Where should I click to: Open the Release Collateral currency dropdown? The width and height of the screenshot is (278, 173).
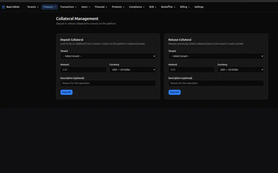click(x=240, y=70)
